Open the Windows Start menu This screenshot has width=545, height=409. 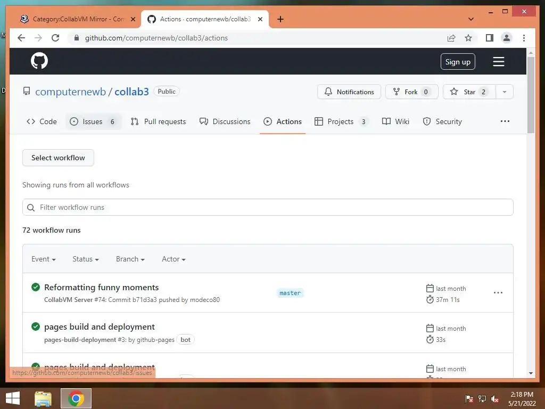(x=13, y=398)
